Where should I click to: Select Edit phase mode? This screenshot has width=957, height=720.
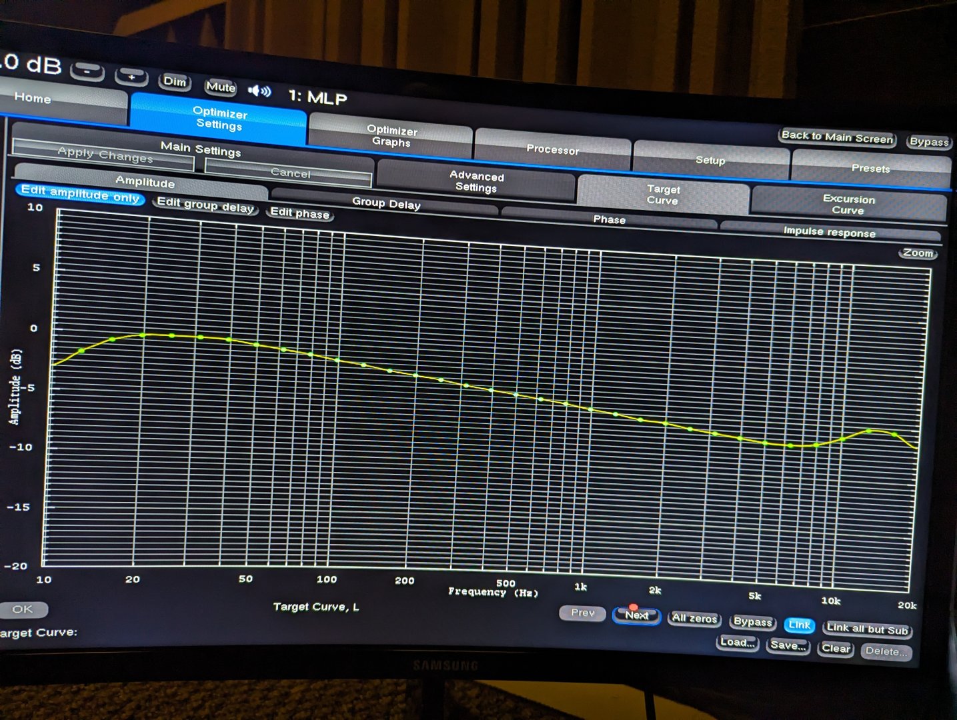pyautogui.click(x=299, y=213)
